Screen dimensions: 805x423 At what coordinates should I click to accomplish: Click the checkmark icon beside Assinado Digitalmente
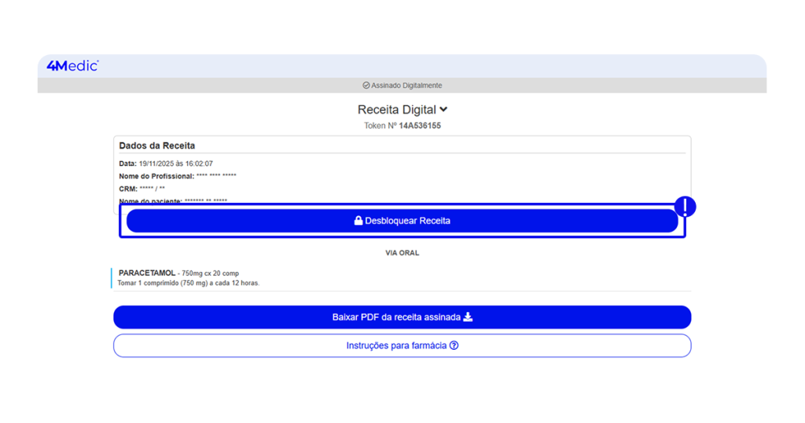click(366, 86)
